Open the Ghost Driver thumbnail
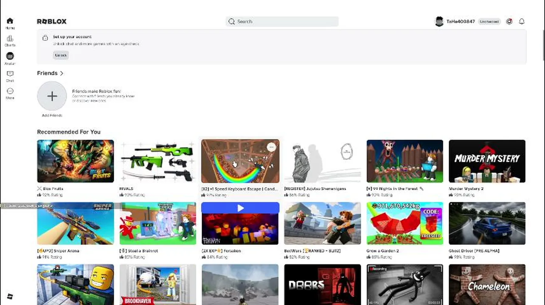Screen dimensions: 545x305 [x=487, y=223]
